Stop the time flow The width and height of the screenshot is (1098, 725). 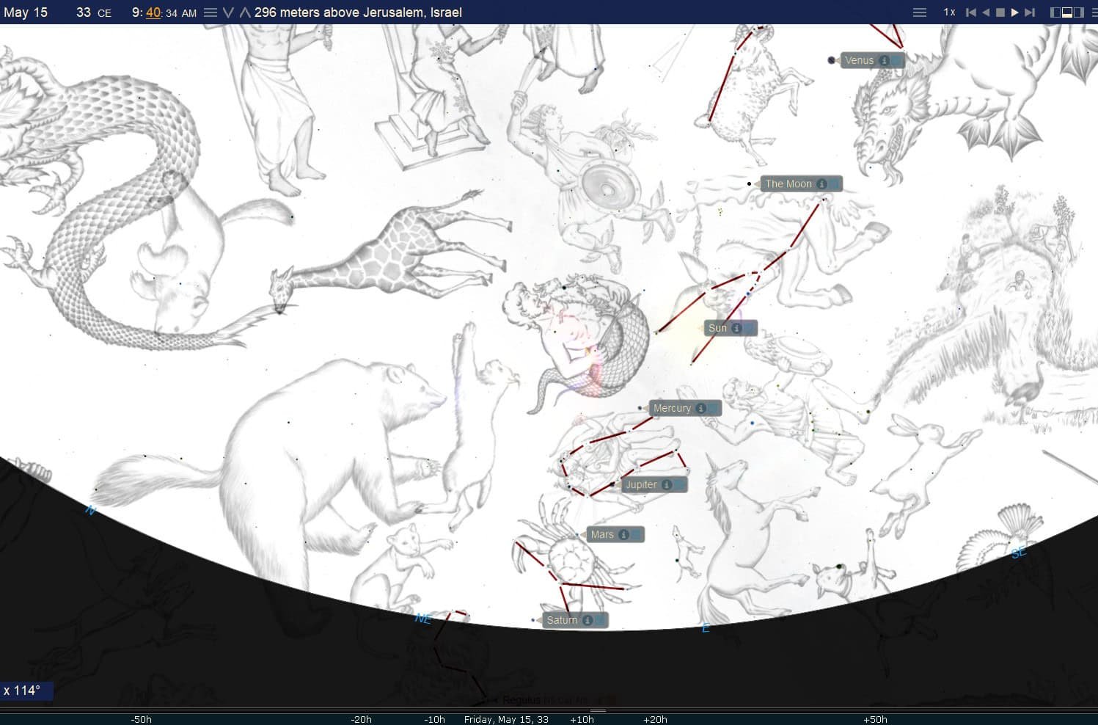[1000, 12]
